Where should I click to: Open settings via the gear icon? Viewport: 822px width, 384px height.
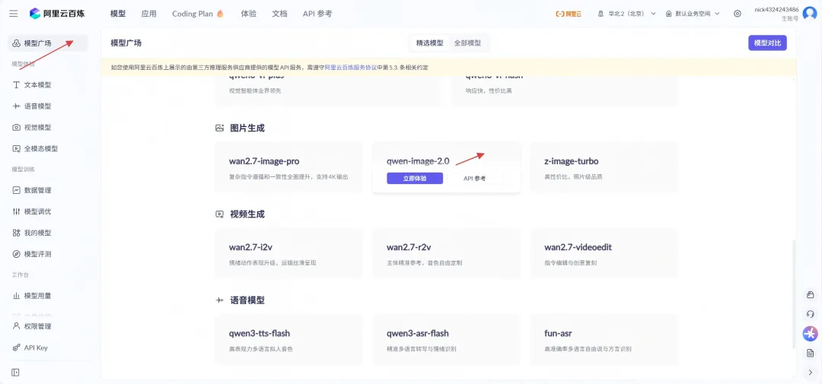738,14
